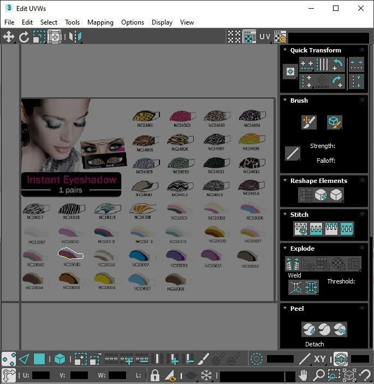This screenshot has height=384, width=374.
Task: Open the Mapping menu
Action: click(x=100, y=22)
